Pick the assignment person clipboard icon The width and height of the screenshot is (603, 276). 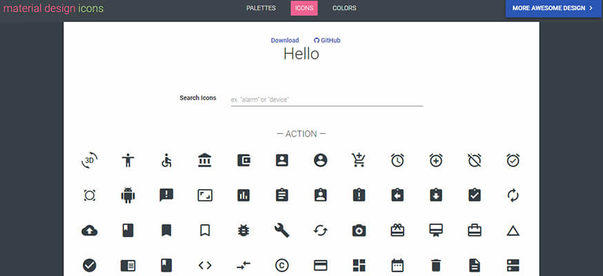(320, 195)
